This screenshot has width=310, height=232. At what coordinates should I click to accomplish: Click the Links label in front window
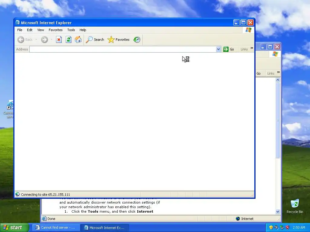tap(244, 49)
